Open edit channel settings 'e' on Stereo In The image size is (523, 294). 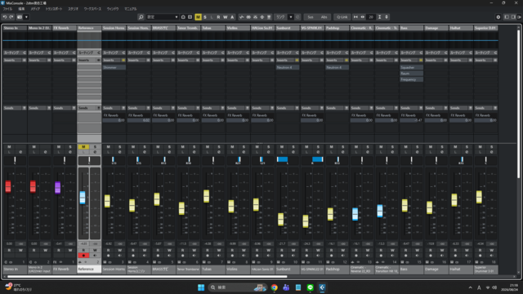pyautogui.click(x=20, y=152)
